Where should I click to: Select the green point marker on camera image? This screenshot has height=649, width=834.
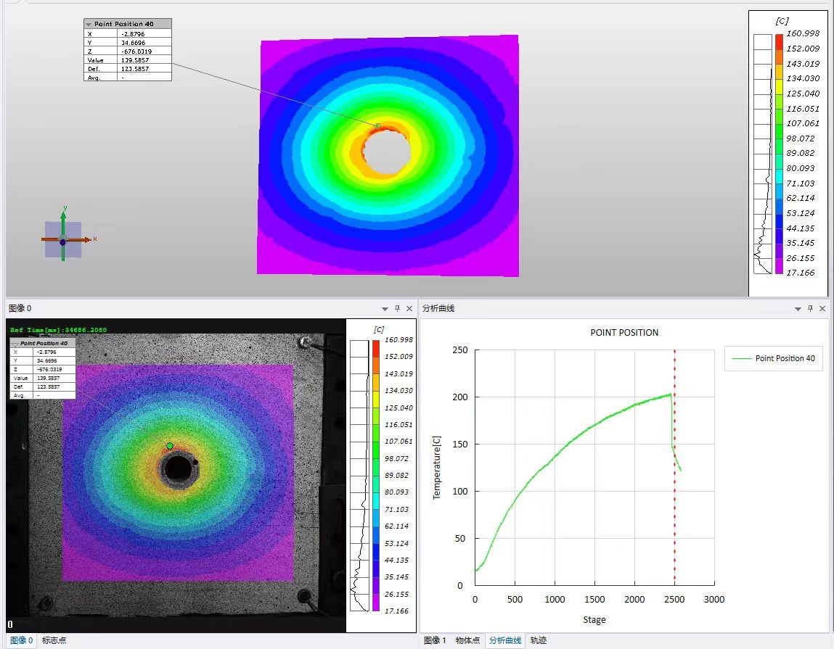[x=170, y=446]
